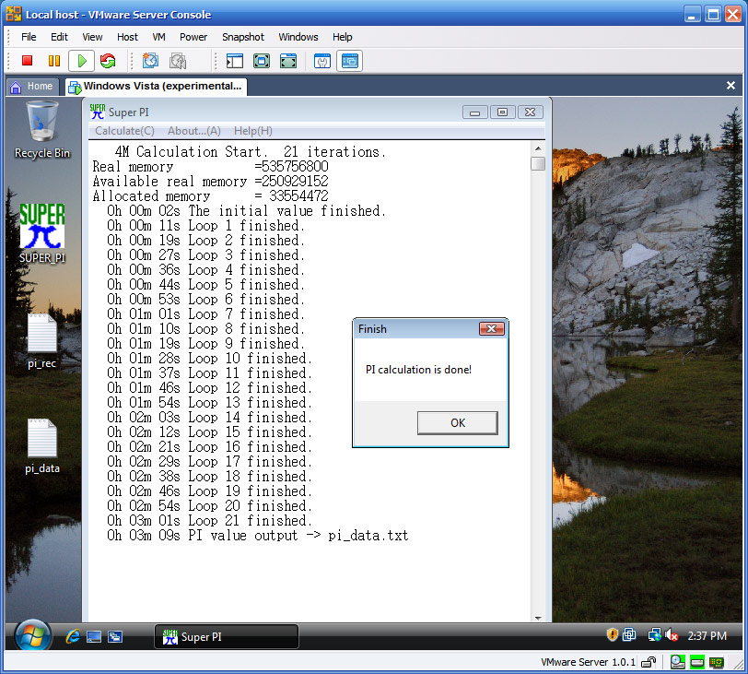Close the current VM tab with the X

coord(730,86)
